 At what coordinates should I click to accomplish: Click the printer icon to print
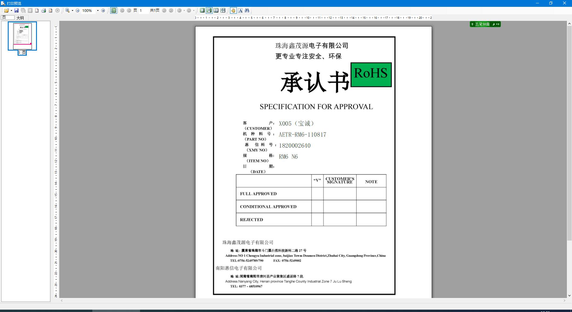[x=44, y=10]
